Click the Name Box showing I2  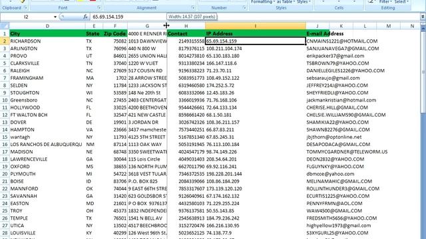pyautogui.click(x=27, y=17)
